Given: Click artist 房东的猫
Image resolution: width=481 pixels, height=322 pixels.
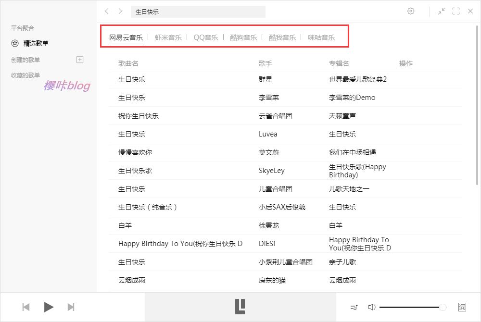Looking at the screenshot, I should coord(272,280).
